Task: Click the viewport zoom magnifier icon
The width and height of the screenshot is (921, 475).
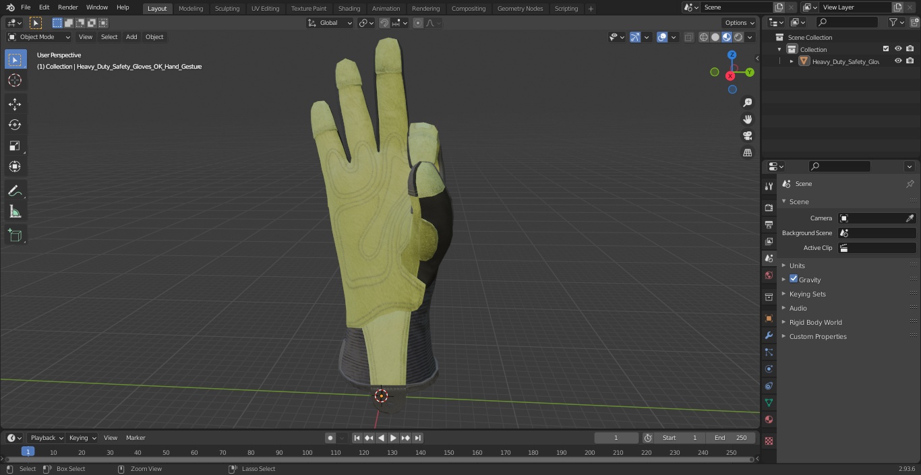Action: [747, 102]
